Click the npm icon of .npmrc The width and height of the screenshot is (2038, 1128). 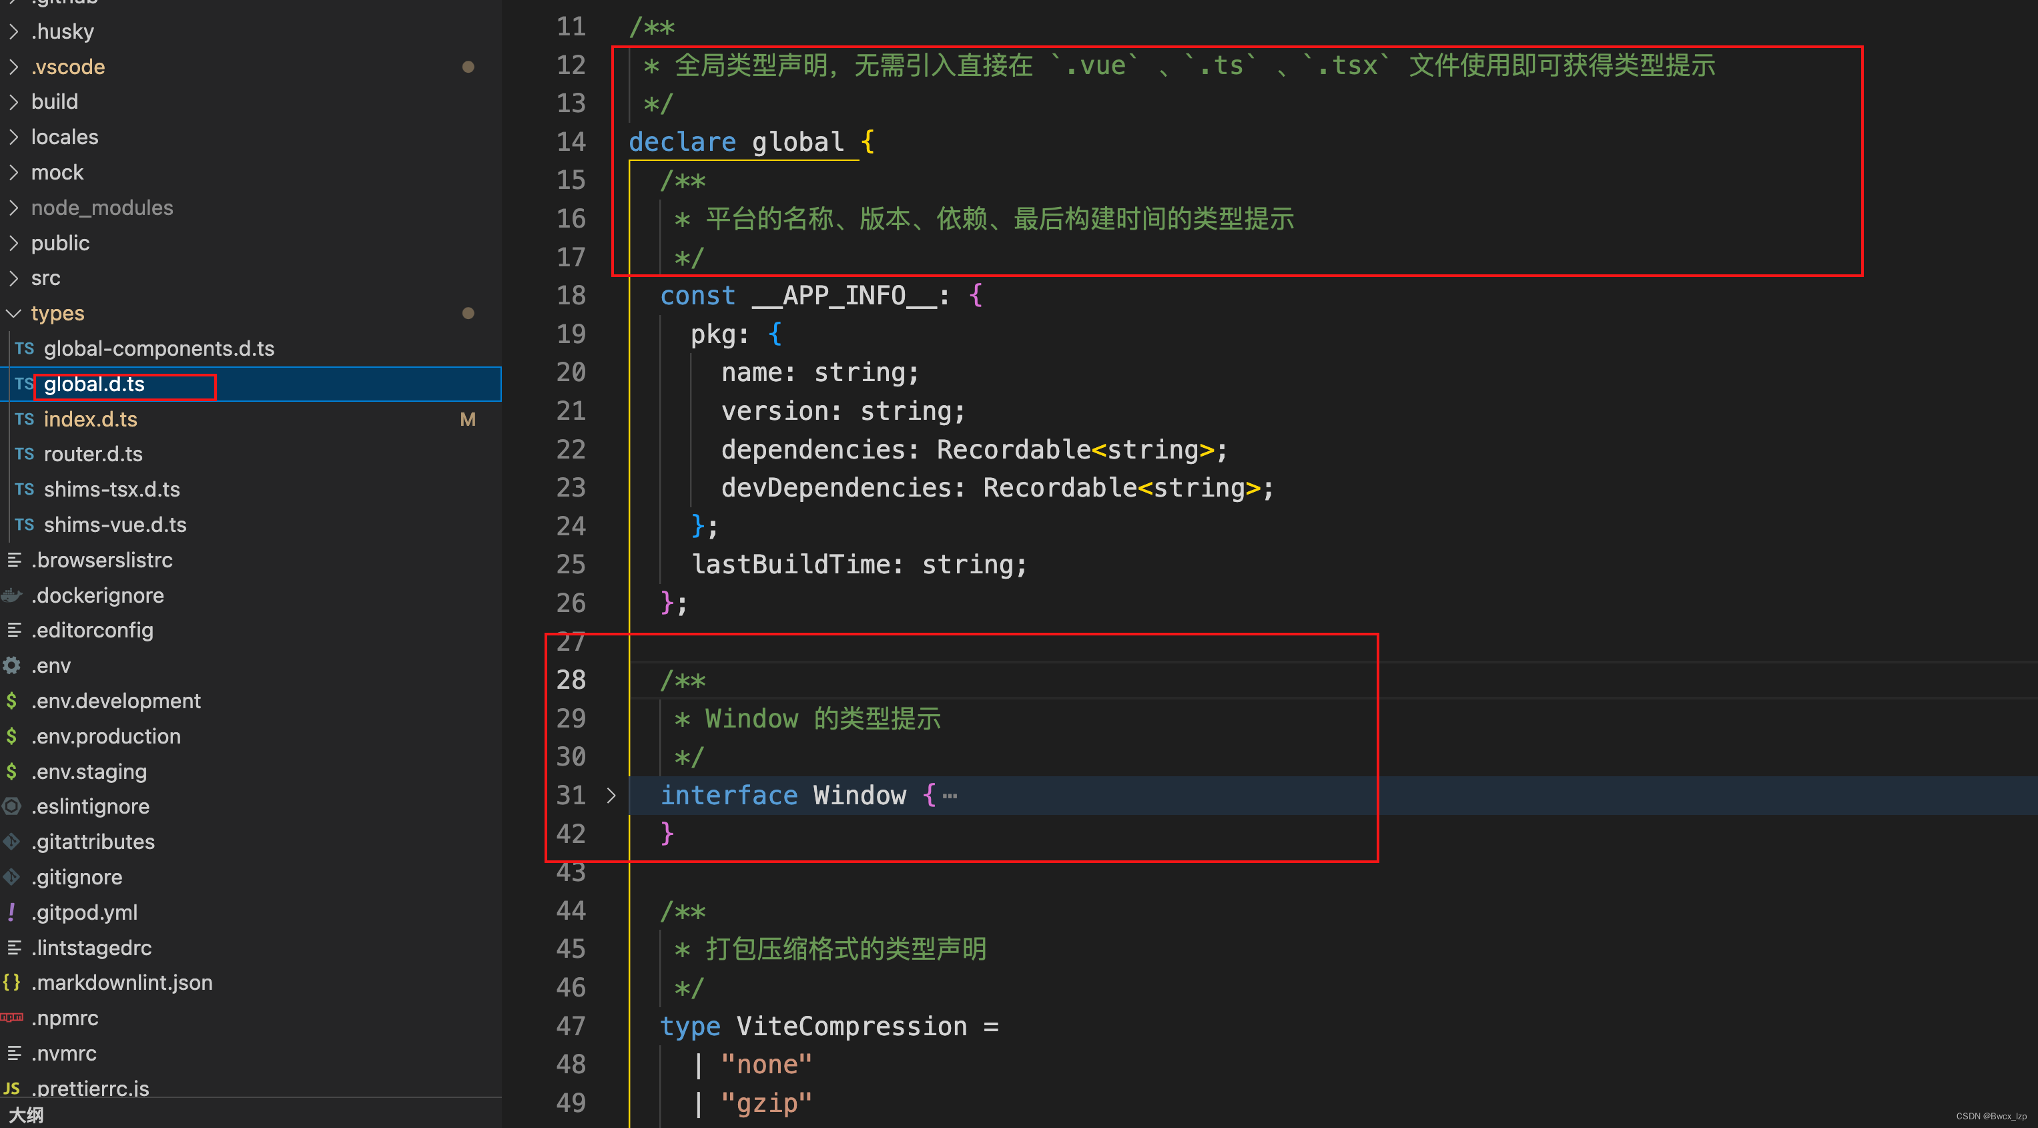pos(12,1018)
